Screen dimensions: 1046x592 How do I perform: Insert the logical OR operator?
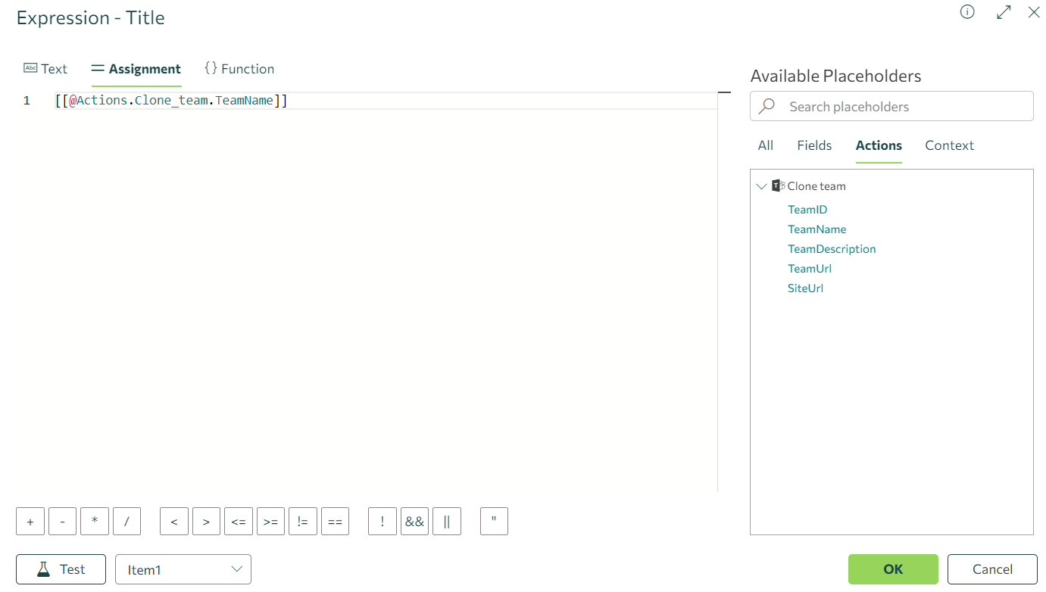click(447, 522)
